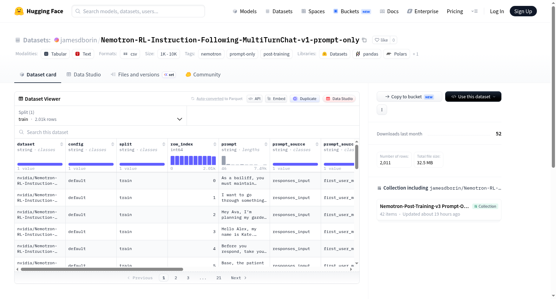Click the heart like button
556x299 pixels.
[381, 40]
